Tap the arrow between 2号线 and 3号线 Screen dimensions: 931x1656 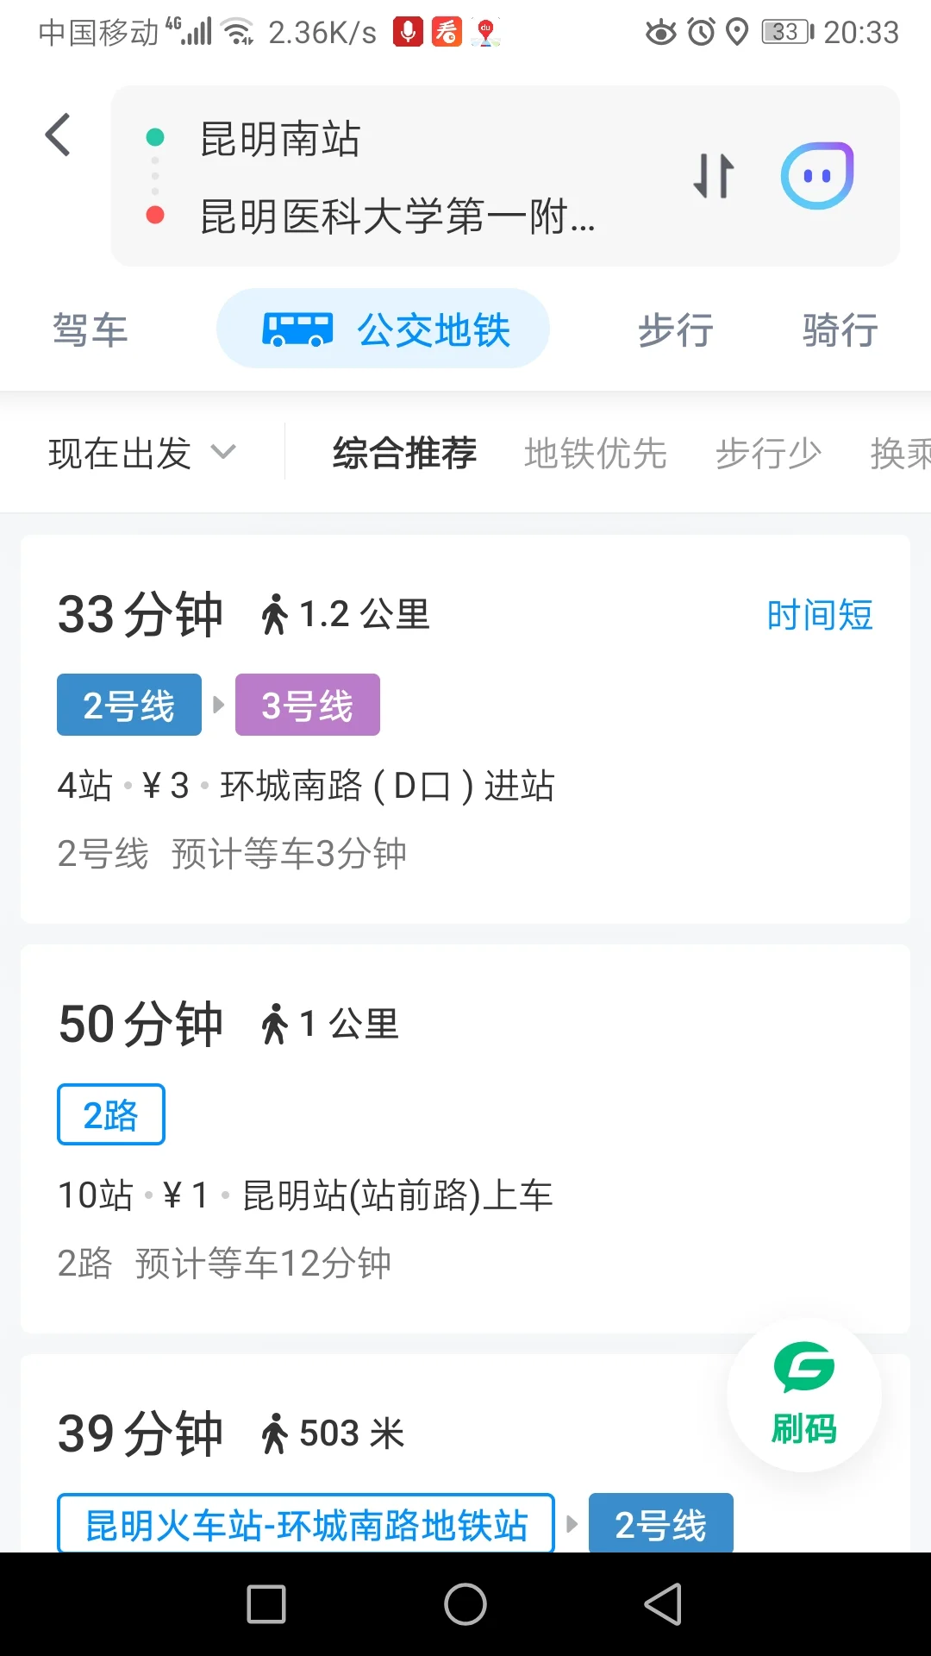[x=216, y=704]
